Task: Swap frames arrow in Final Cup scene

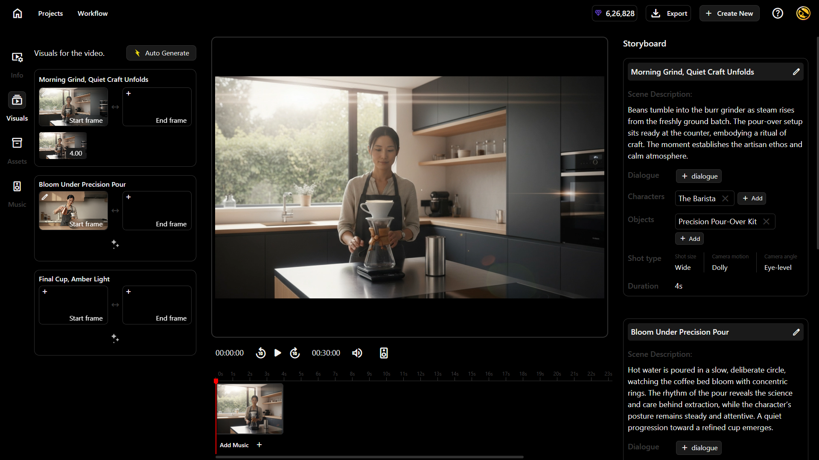Action: (115, 305)
